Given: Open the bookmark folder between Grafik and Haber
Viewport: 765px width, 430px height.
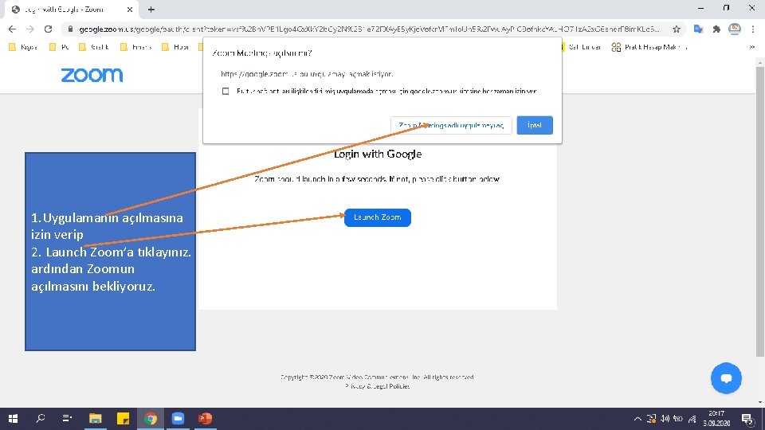Looking at the screenshot, I should [136, 47].
